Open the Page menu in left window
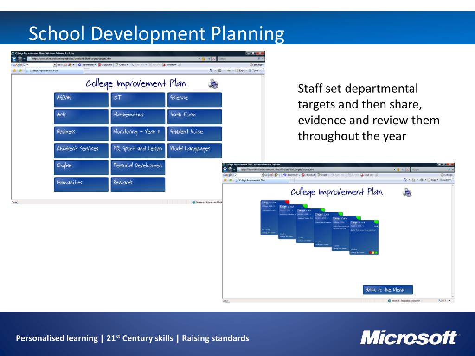The height and width of the screenshot is (356, 475). coord(241,70)
